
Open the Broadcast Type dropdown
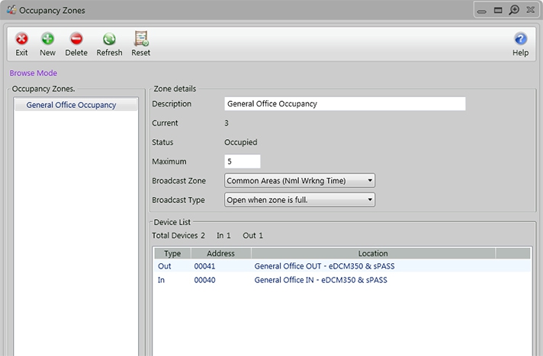300,200
